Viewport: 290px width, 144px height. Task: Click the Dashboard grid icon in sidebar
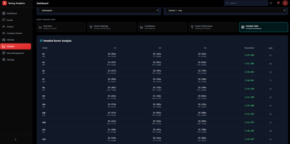tap(4, 13)
